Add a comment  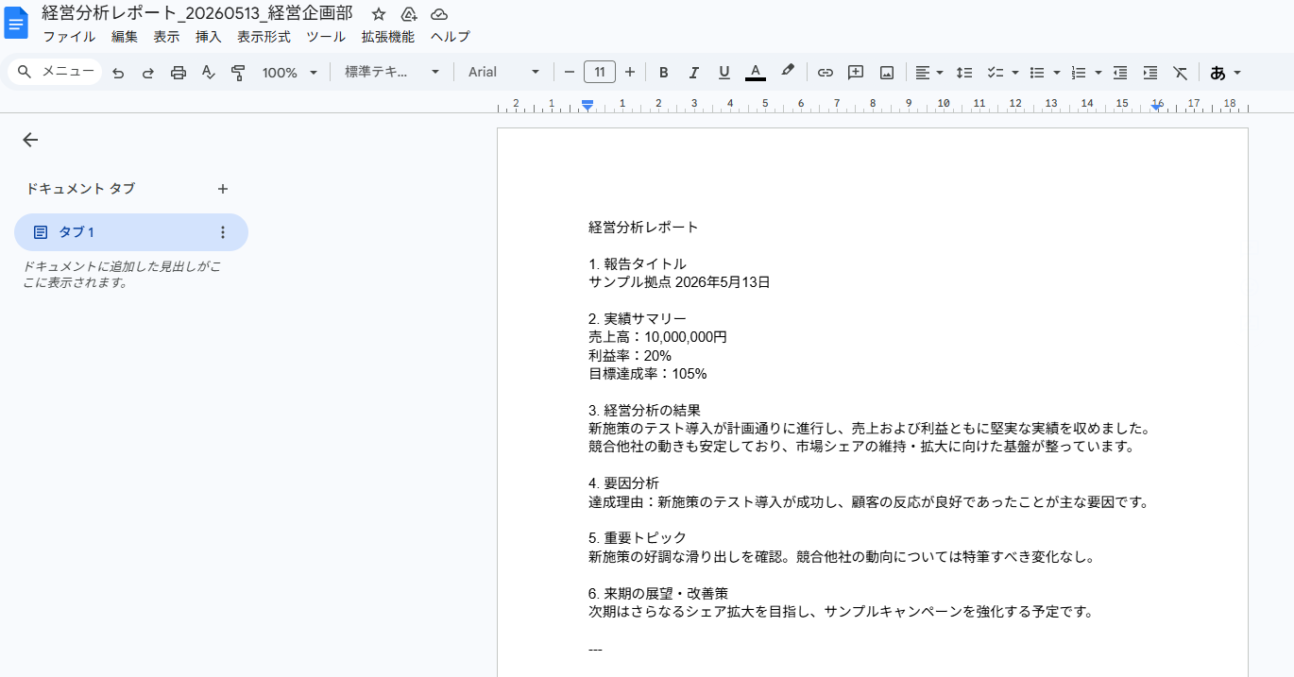(x=856, y=73)
